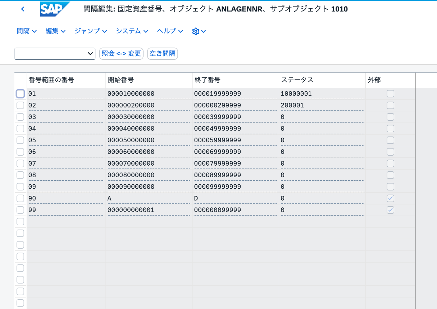437x309 pixels.
Task: Click end number 000000099999
Action: click(236, 210)
